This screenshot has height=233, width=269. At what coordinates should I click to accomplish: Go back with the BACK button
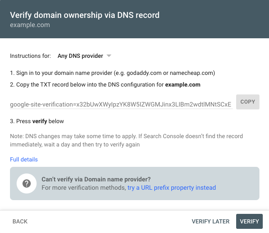[20, 221]
